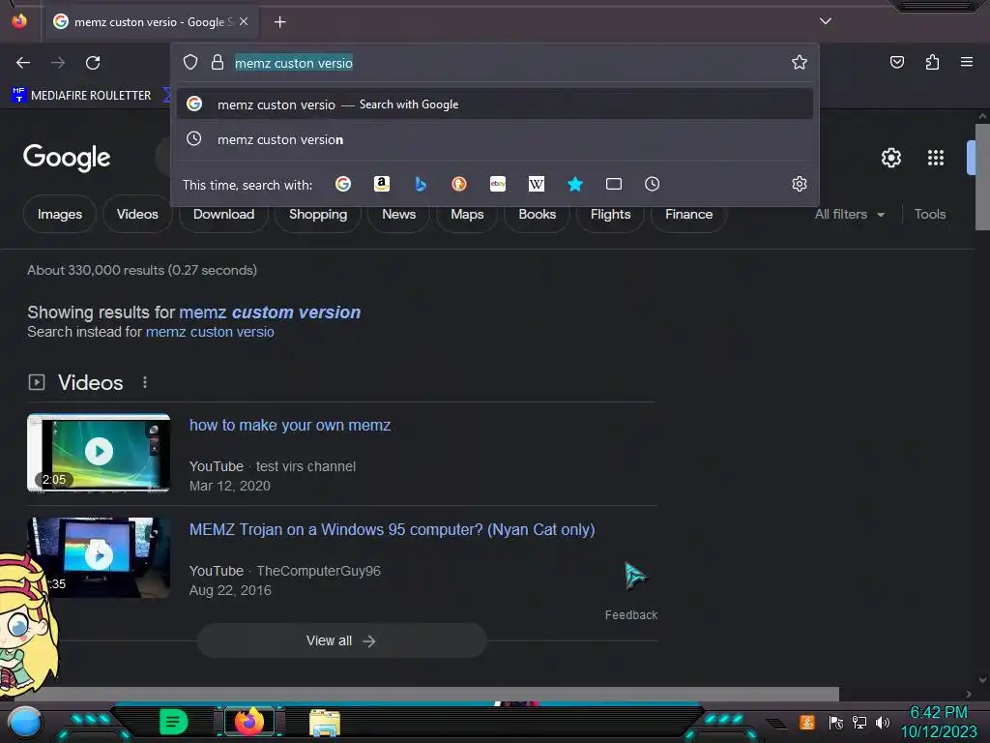Bookmark this page with the star icon

[x=800, y=62]
